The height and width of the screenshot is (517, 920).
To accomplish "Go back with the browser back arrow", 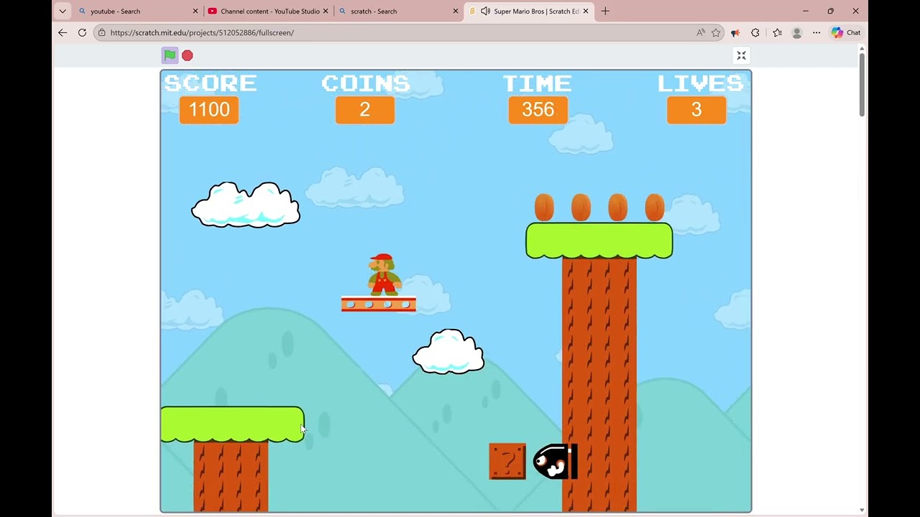I will coord(63,32).
